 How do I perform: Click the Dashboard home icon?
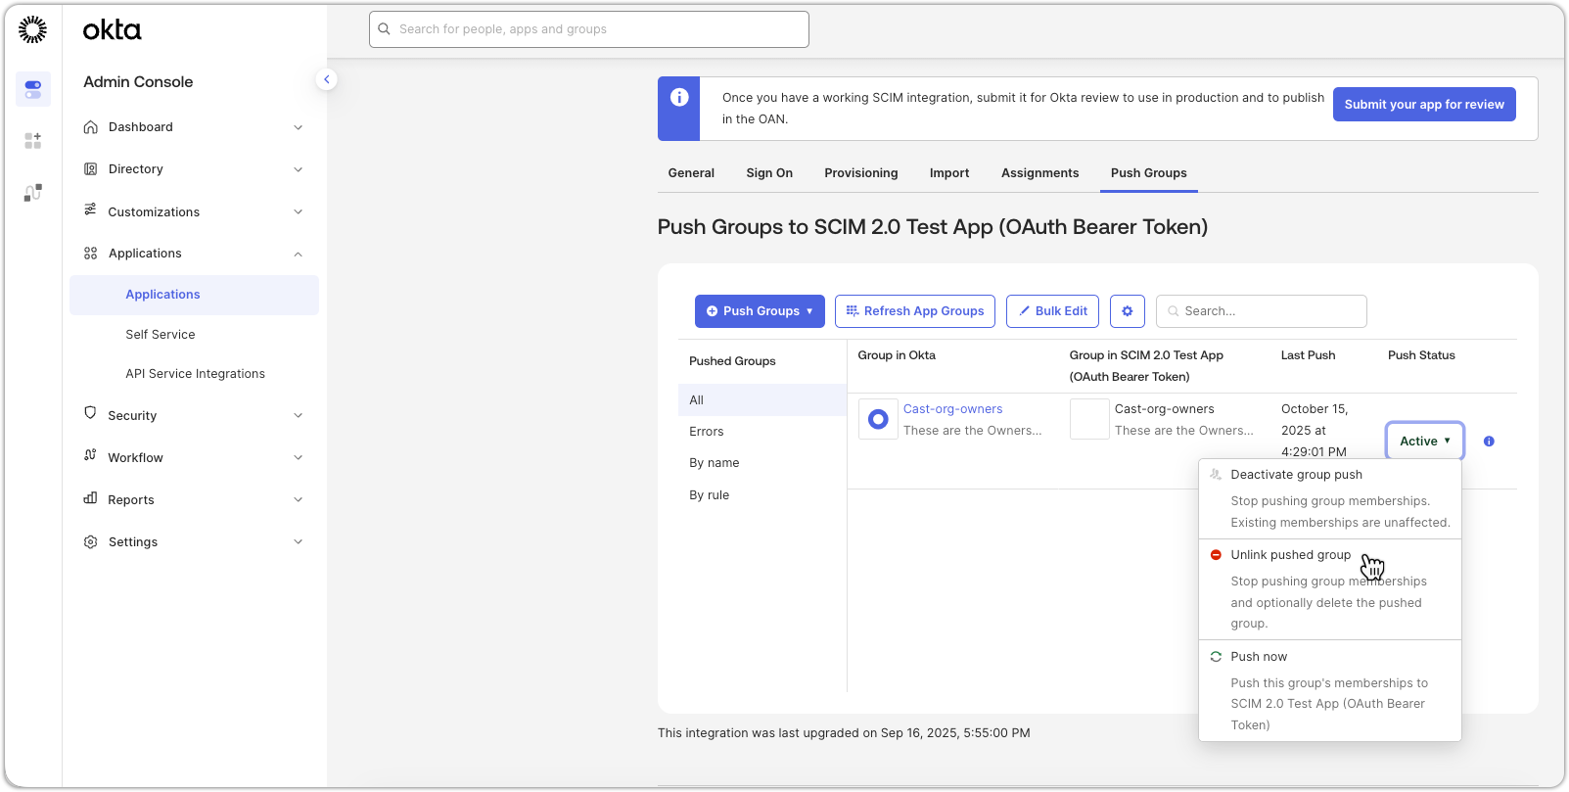(91, 127)
